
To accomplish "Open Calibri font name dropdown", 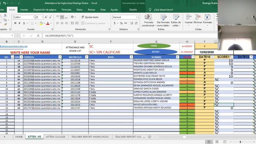I will (x=34, y=17).
